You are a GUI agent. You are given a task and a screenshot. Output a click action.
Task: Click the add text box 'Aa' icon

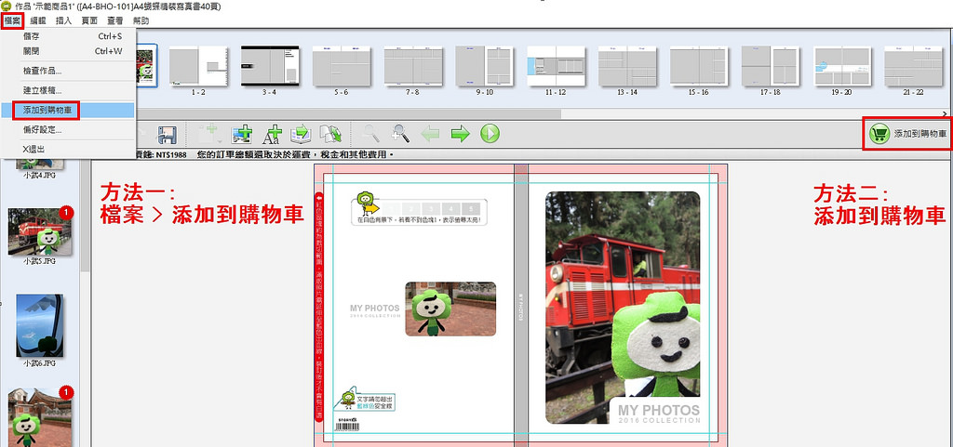(x=272, y=135)
